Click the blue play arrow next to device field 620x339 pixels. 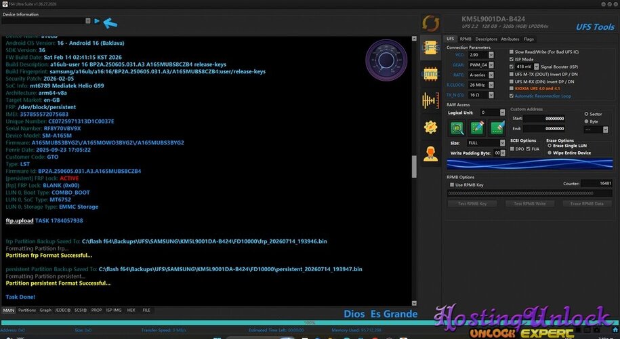tap(97, 21)
